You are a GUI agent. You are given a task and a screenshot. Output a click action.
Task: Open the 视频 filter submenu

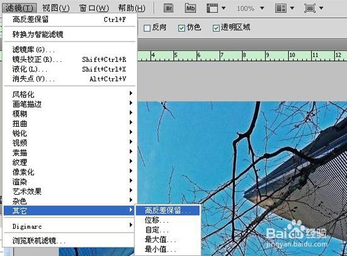point(69,143)
